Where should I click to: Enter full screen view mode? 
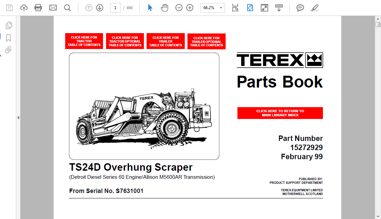click(264, 8)
